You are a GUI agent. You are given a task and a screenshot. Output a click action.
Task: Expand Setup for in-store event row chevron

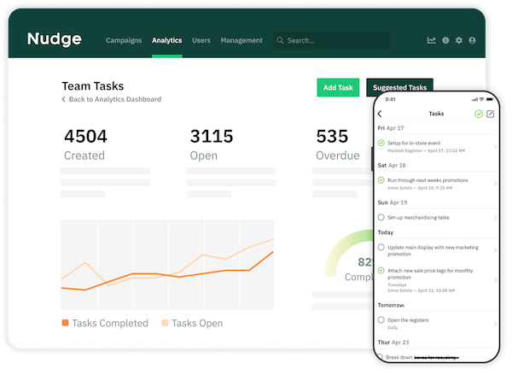tap(495, 146)
